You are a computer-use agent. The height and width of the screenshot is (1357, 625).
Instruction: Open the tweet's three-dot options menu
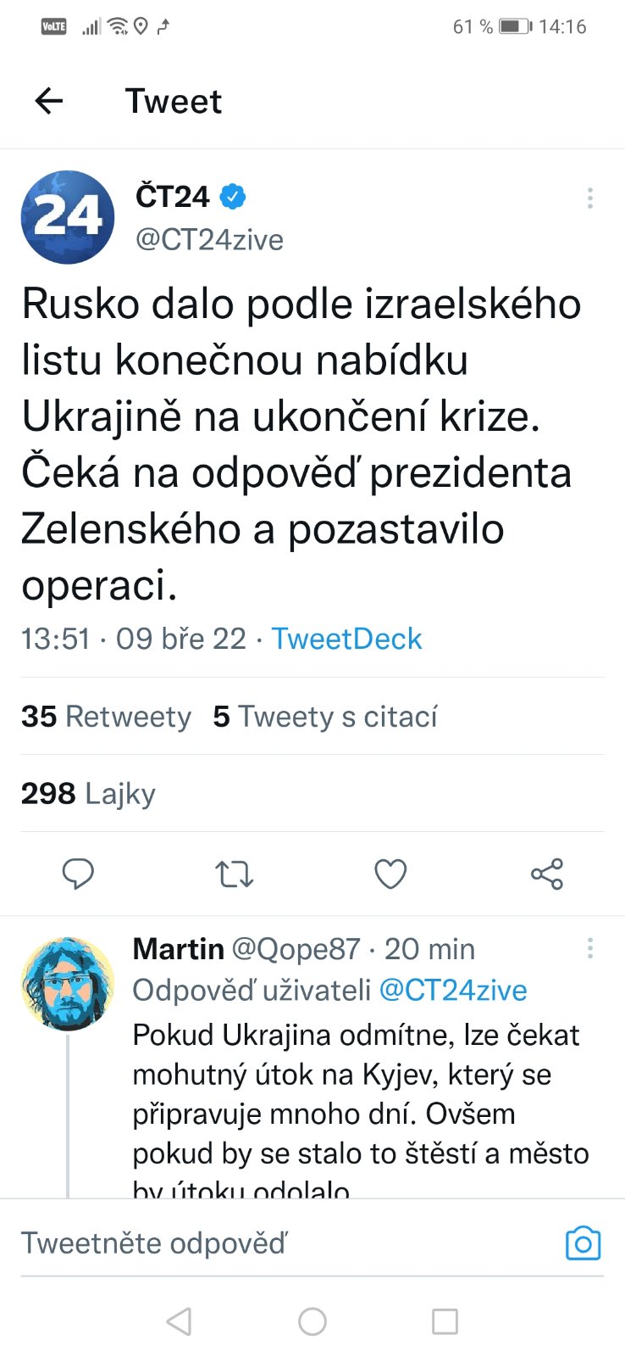[x=589, y=198]
